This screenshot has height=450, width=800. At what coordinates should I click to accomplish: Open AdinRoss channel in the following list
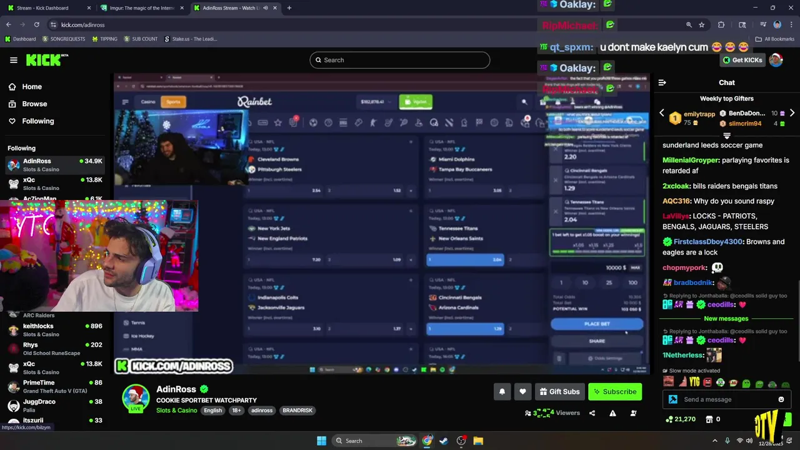point(55,165)
